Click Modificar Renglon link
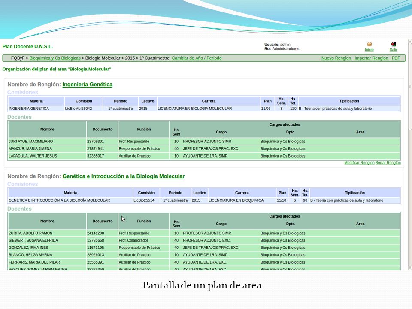412x309 pixels. 359,163
